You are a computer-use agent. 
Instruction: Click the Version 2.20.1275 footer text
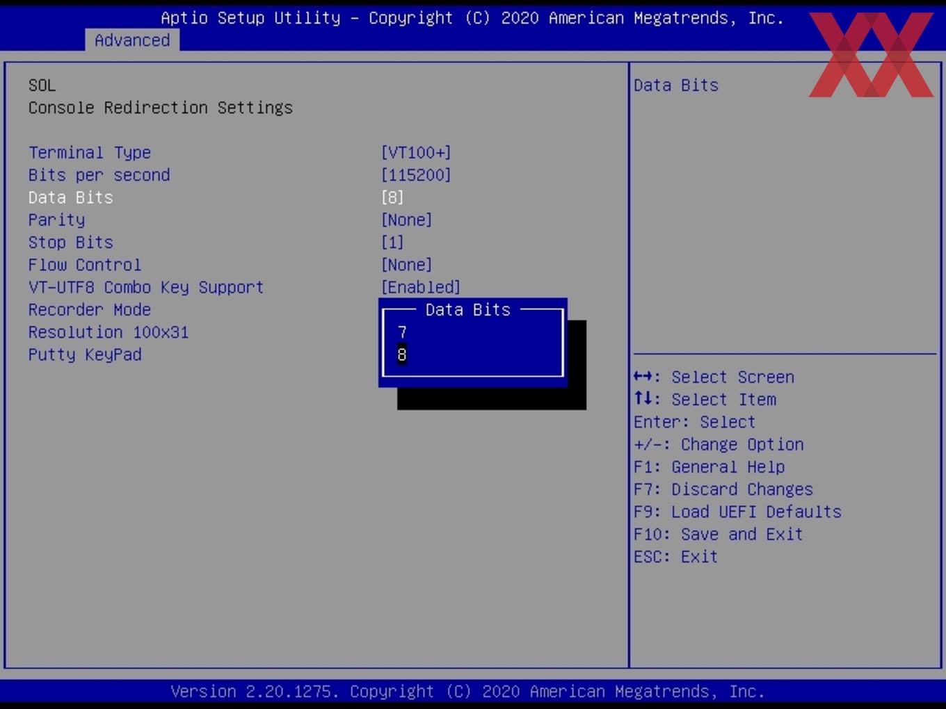tap(467, 692)
